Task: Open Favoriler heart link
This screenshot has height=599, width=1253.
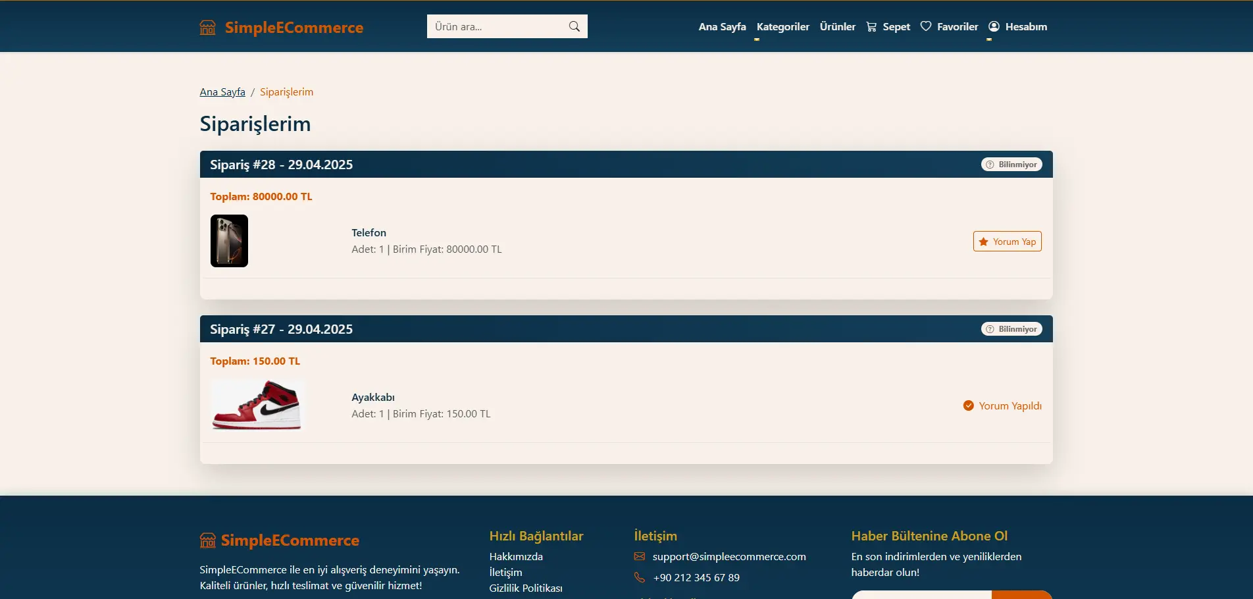Action: (x=949, y=27)
